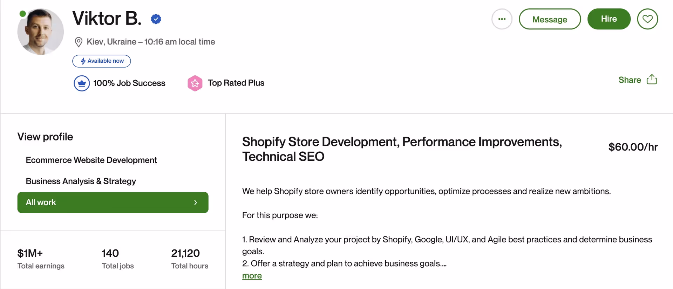Save freelancer with the heart icon
The width and height of the screenshot is (673, 289).
(647, 19)
